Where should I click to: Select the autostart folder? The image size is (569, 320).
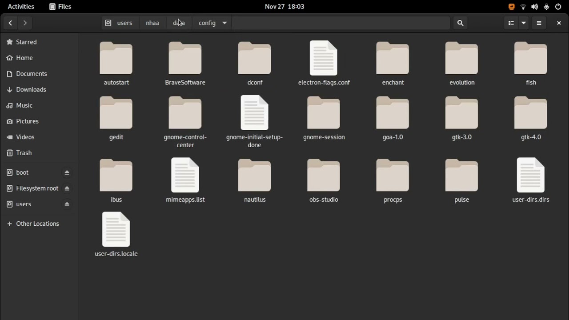(116, 63)
